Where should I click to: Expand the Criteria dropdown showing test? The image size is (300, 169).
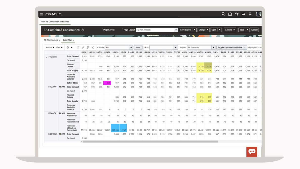pos(131,47)
